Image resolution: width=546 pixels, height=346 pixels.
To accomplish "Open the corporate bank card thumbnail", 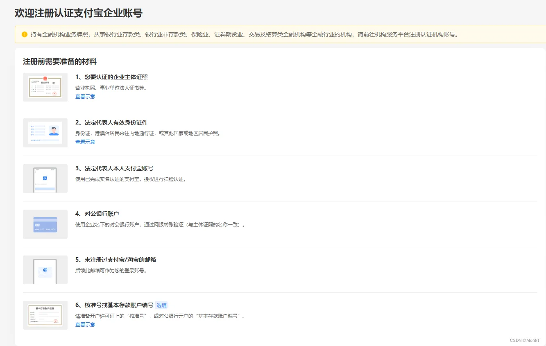I will (45, 224).
